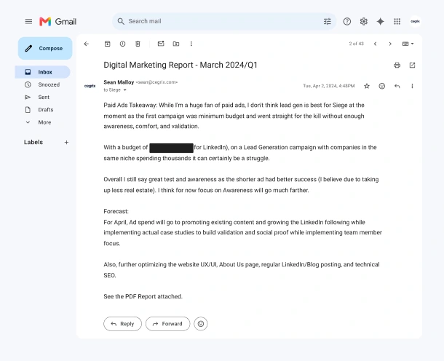Open the Snoozed folder
Image resolution: width=444 pixels, height=361 pixels.
(42, 84)
